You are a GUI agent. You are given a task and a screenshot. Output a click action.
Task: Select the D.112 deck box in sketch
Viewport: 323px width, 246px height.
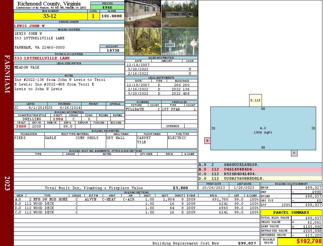[255, 101]
